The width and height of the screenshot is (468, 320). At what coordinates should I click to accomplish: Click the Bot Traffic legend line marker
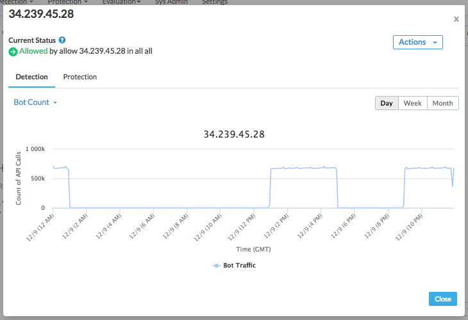coord(216,266)
